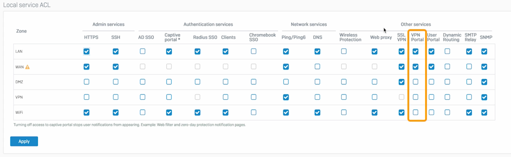Uncheck SSL VPN for the DMZ zone
The image size is (511, 157).
(401, 82)
